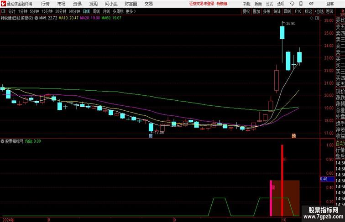
Task: Click the 叠加 overlay button
Action: click(256, 11)
